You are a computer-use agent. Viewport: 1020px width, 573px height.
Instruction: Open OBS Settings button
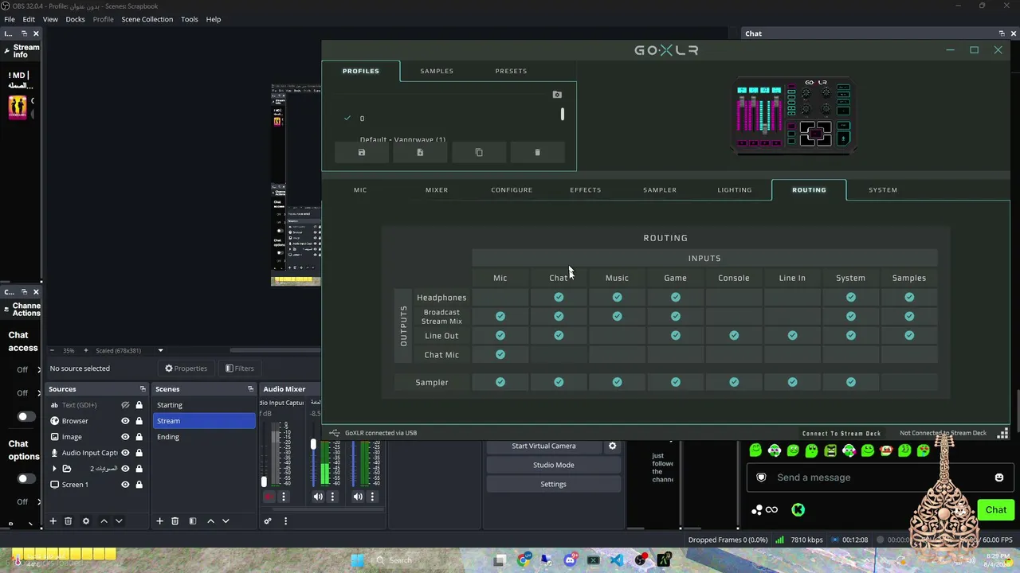tap(553, 485)
